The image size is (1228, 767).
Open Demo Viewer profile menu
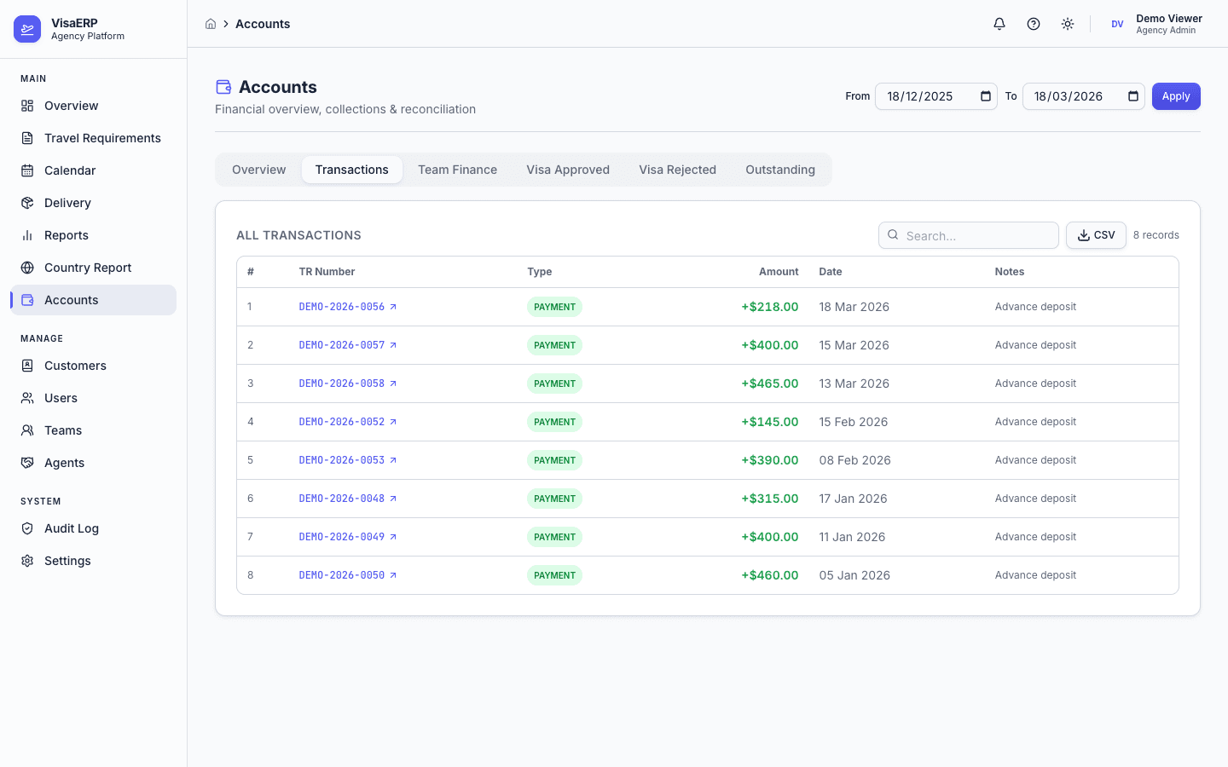(x=1156, y=24)
